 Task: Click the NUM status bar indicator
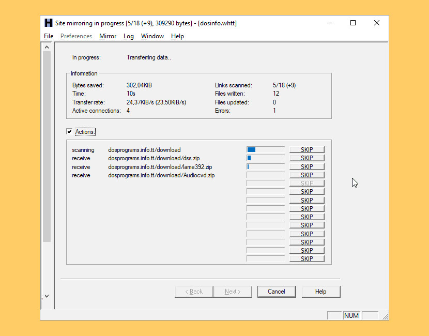pyautogui.click(x=351, y=315)
